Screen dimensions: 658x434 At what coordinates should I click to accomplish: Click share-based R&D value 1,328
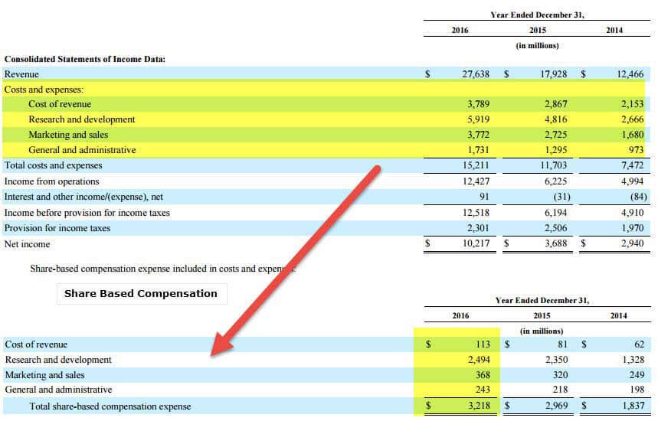[633, 360]
